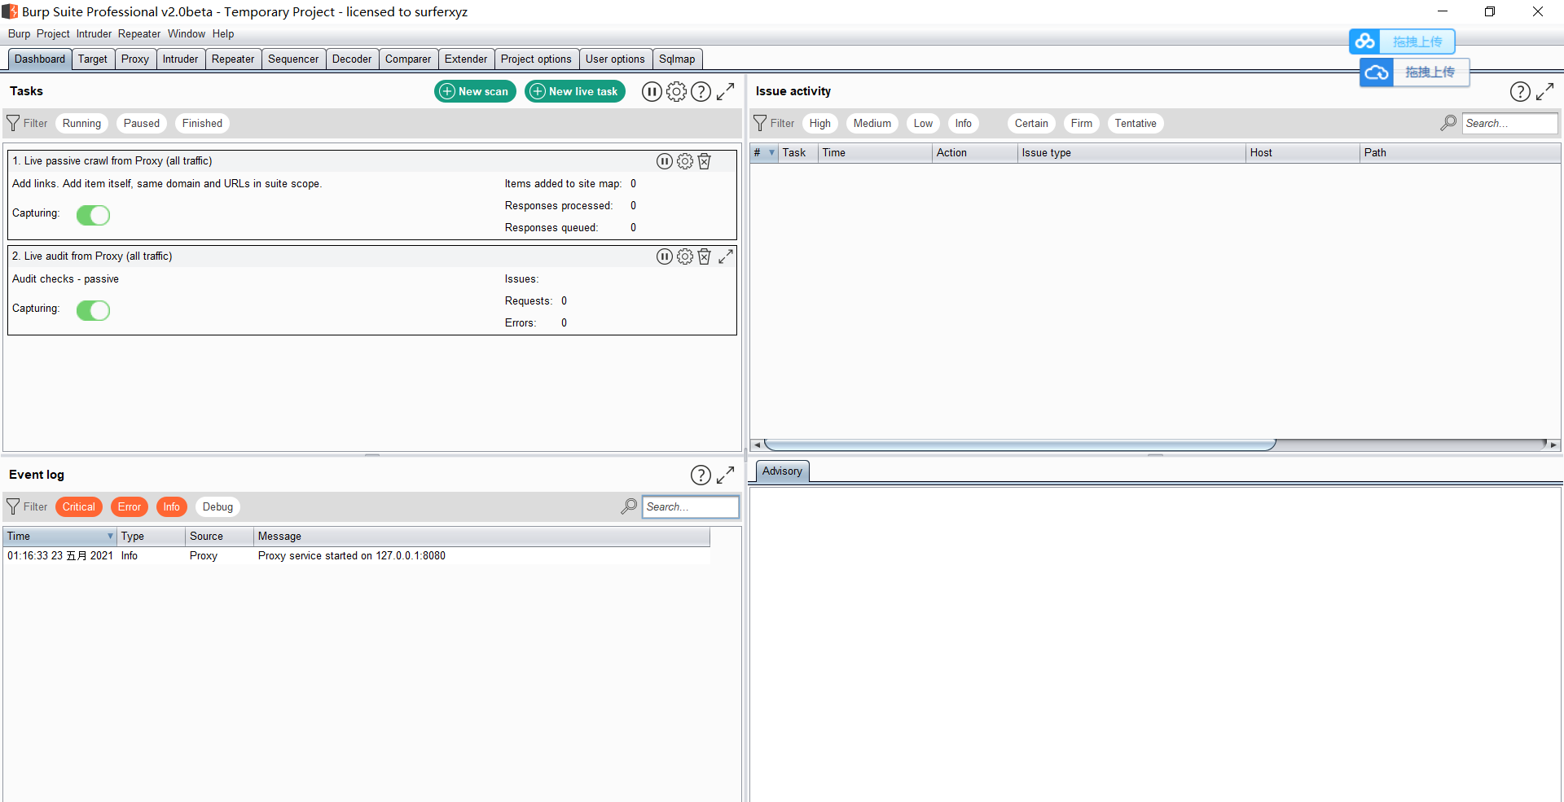Image resolution: width=1564 pixels, height=802 pixels.
Task: Click the Issue activity Search field
Action: (x=1509, y=123)
